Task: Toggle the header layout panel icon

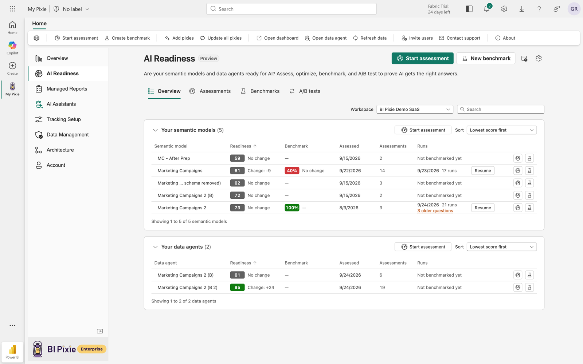Action: coord(469,9)
